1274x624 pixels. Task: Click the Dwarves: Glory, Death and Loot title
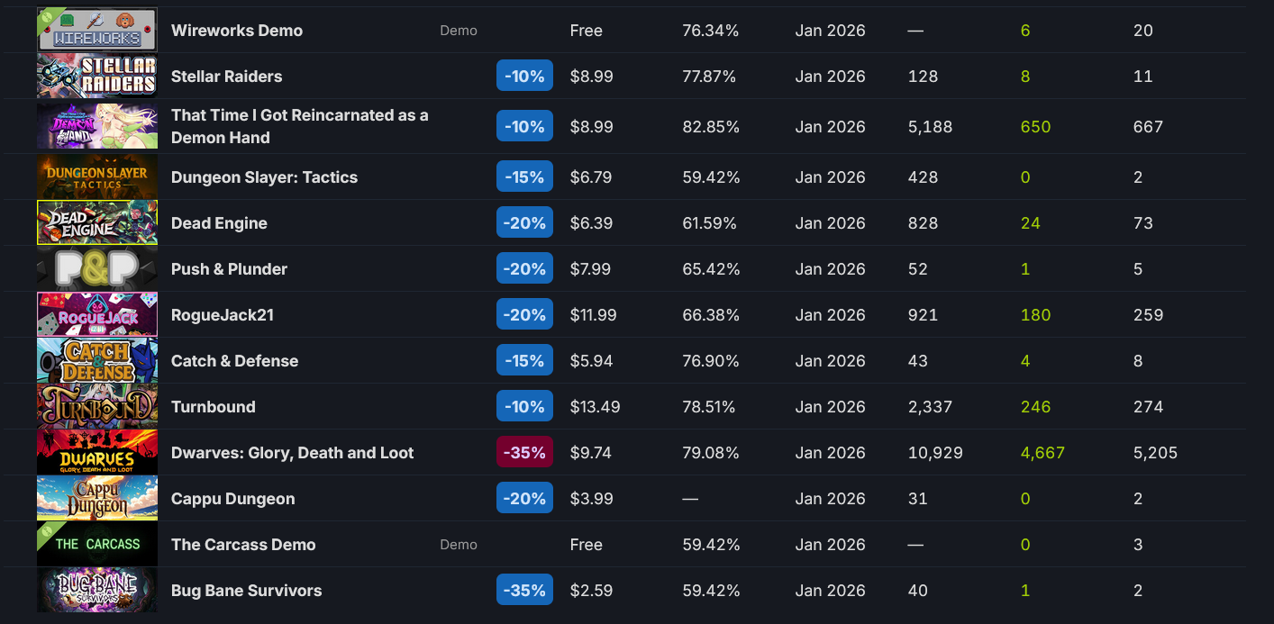pos(292,453)
